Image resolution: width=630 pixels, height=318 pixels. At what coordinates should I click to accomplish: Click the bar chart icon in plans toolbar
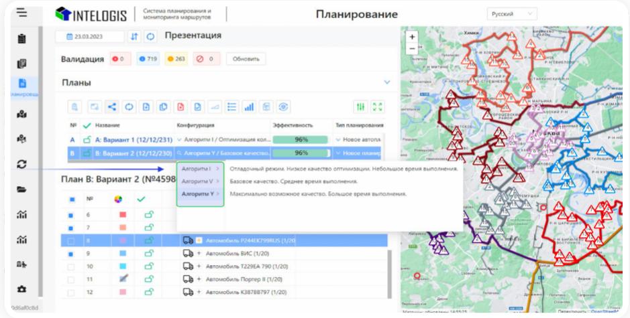point(249,106)
